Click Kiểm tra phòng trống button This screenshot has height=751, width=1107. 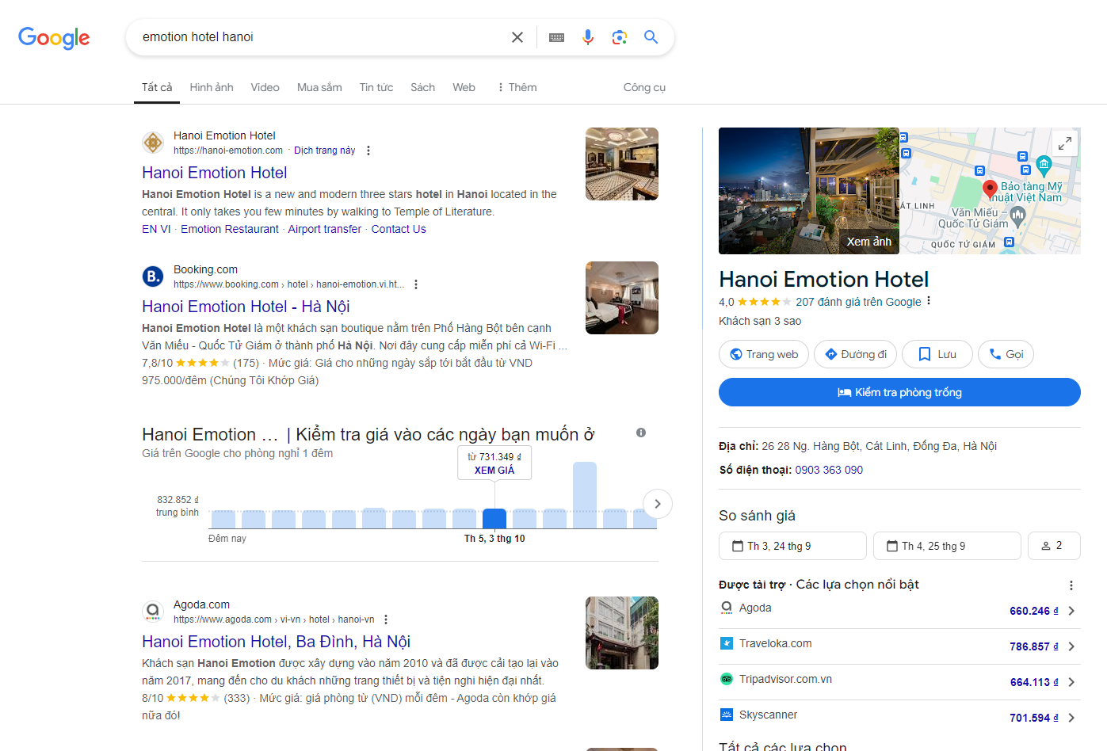tap(899, 392)
